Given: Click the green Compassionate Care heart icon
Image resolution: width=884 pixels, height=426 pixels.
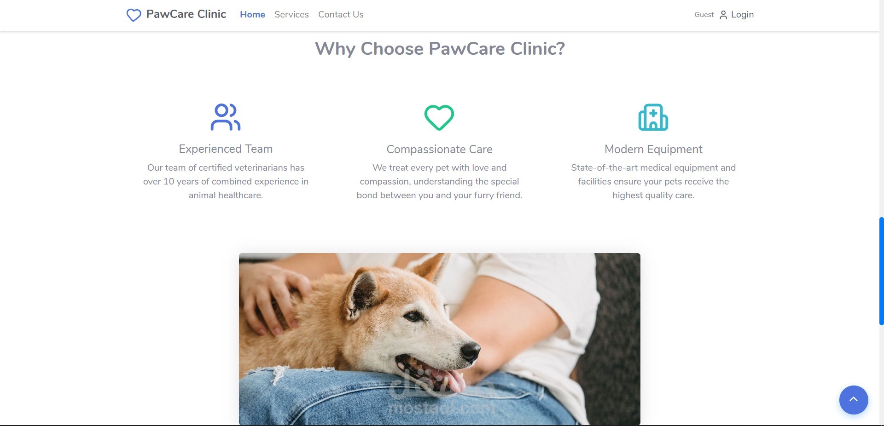Looking at the screenshot, I should click(439, 117).
